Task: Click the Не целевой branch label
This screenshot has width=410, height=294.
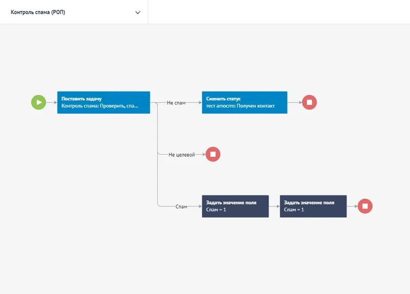Action: tap(181, 154)
